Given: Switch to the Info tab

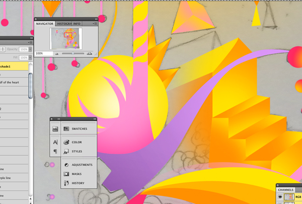Looking at the screenshot, I should coord(77,24).
